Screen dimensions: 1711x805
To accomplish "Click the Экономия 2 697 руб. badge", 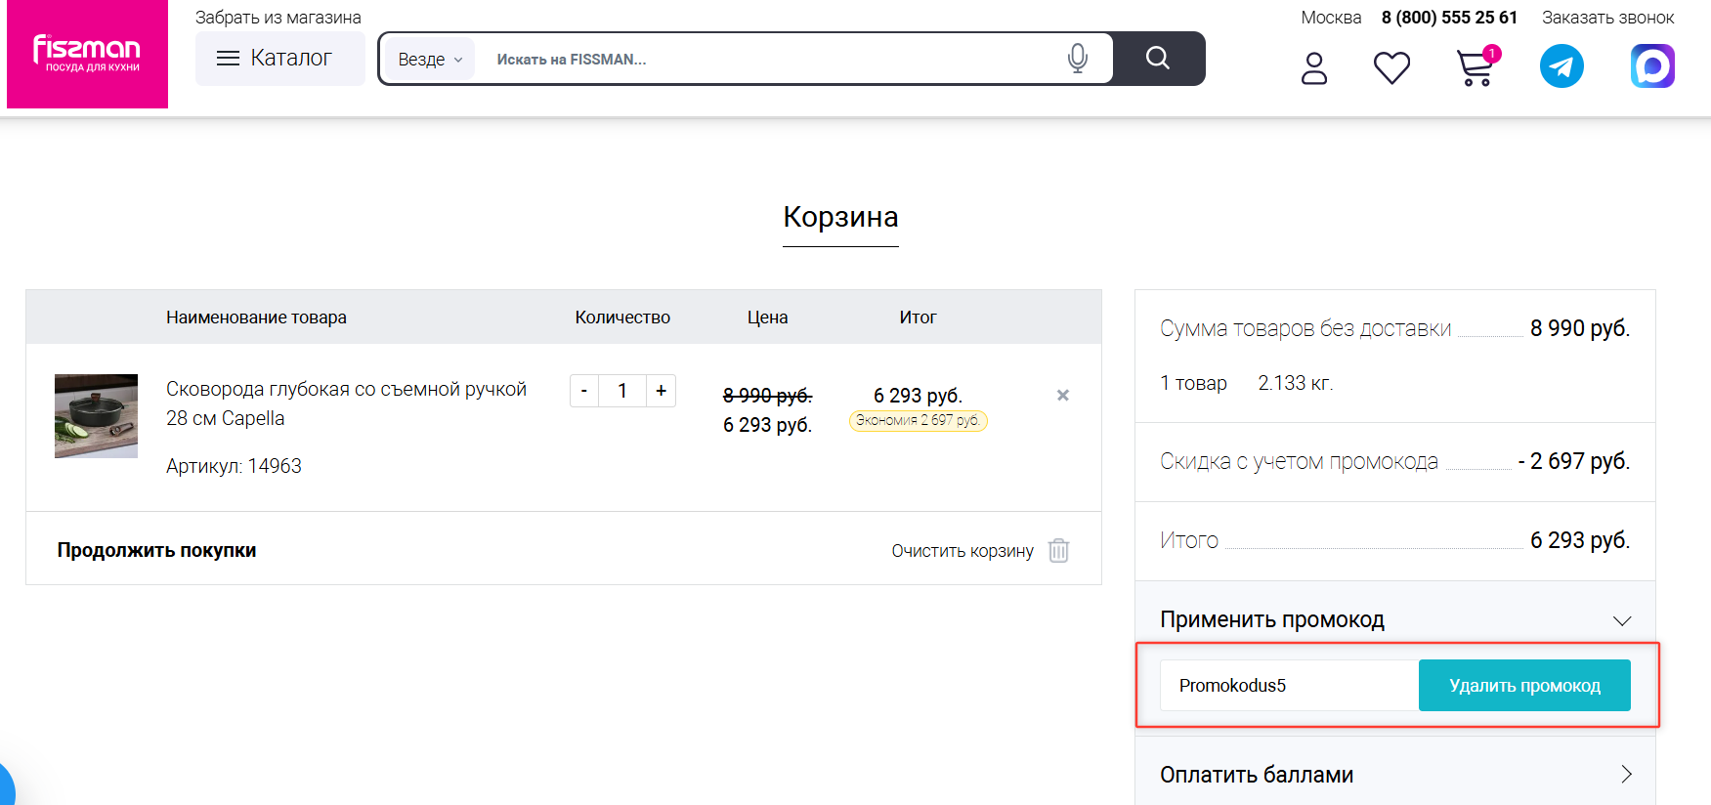I will [x=918, y=420].
